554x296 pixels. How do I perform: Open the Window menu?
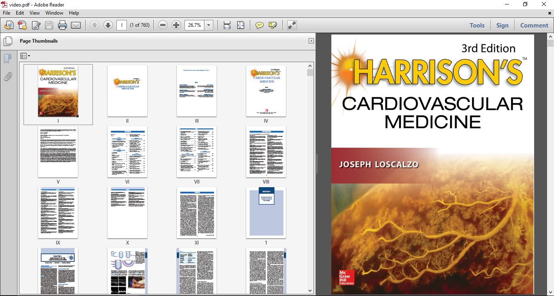pyautogui.click(x=54, y=13)
